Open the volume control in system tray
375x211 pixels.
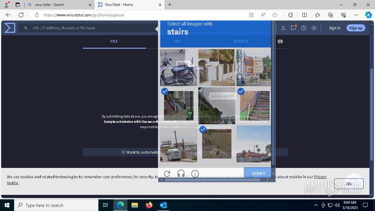tap(337, 205)
